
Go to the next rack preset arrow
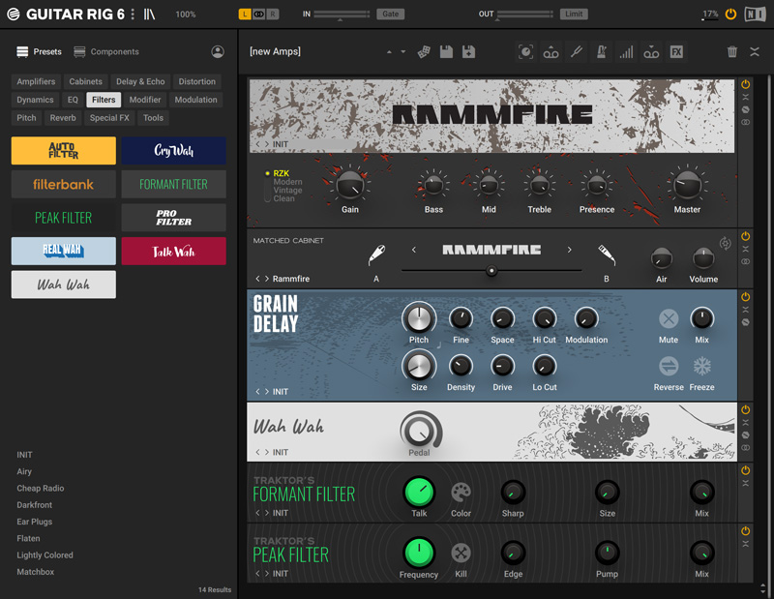pos(402,52)
